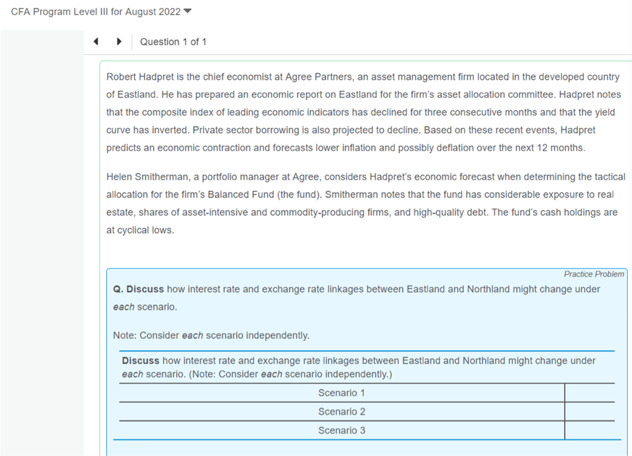This screenshot has width=632, height=456.
Task: Click the answer cell beside Scenario 3
Action: 589,431
